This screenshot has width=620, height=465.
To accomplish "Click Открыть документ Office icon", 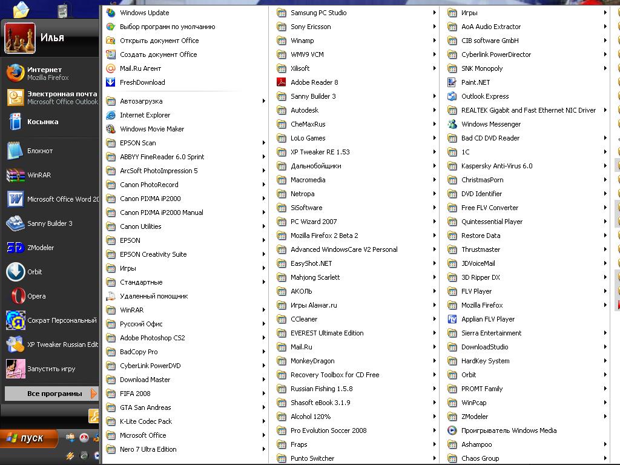I will pyautogui.click(x=111, y=41).
